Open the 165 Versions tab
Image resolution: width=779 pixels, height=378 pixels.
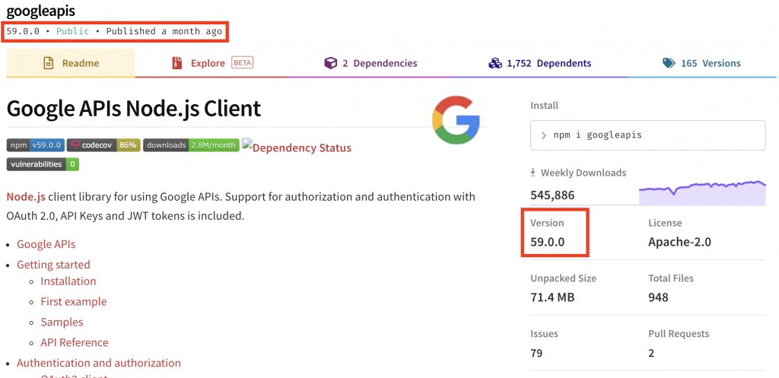point(701,63)
